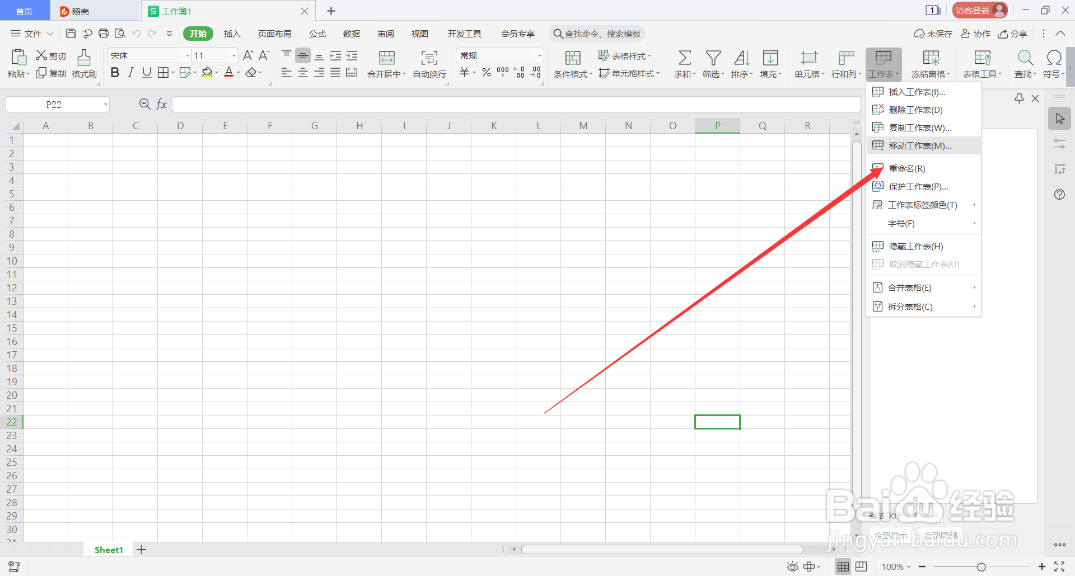Viewport: 1075px width, 576px height.
Task: Open the font name combo box
Action: click(x=149, y=55)
